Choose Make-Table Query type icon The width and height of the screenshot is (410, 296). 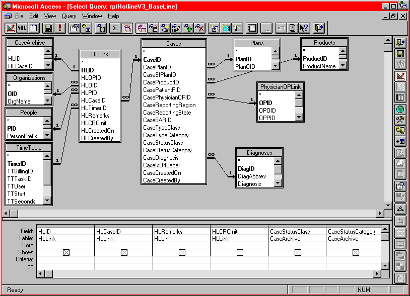165,28
